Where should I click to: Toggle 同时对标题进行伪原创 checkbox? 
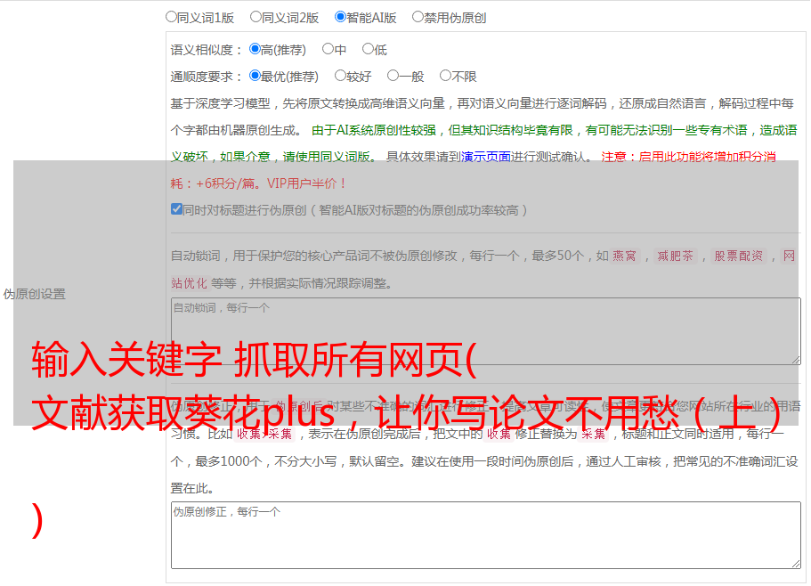coord(176,209)
